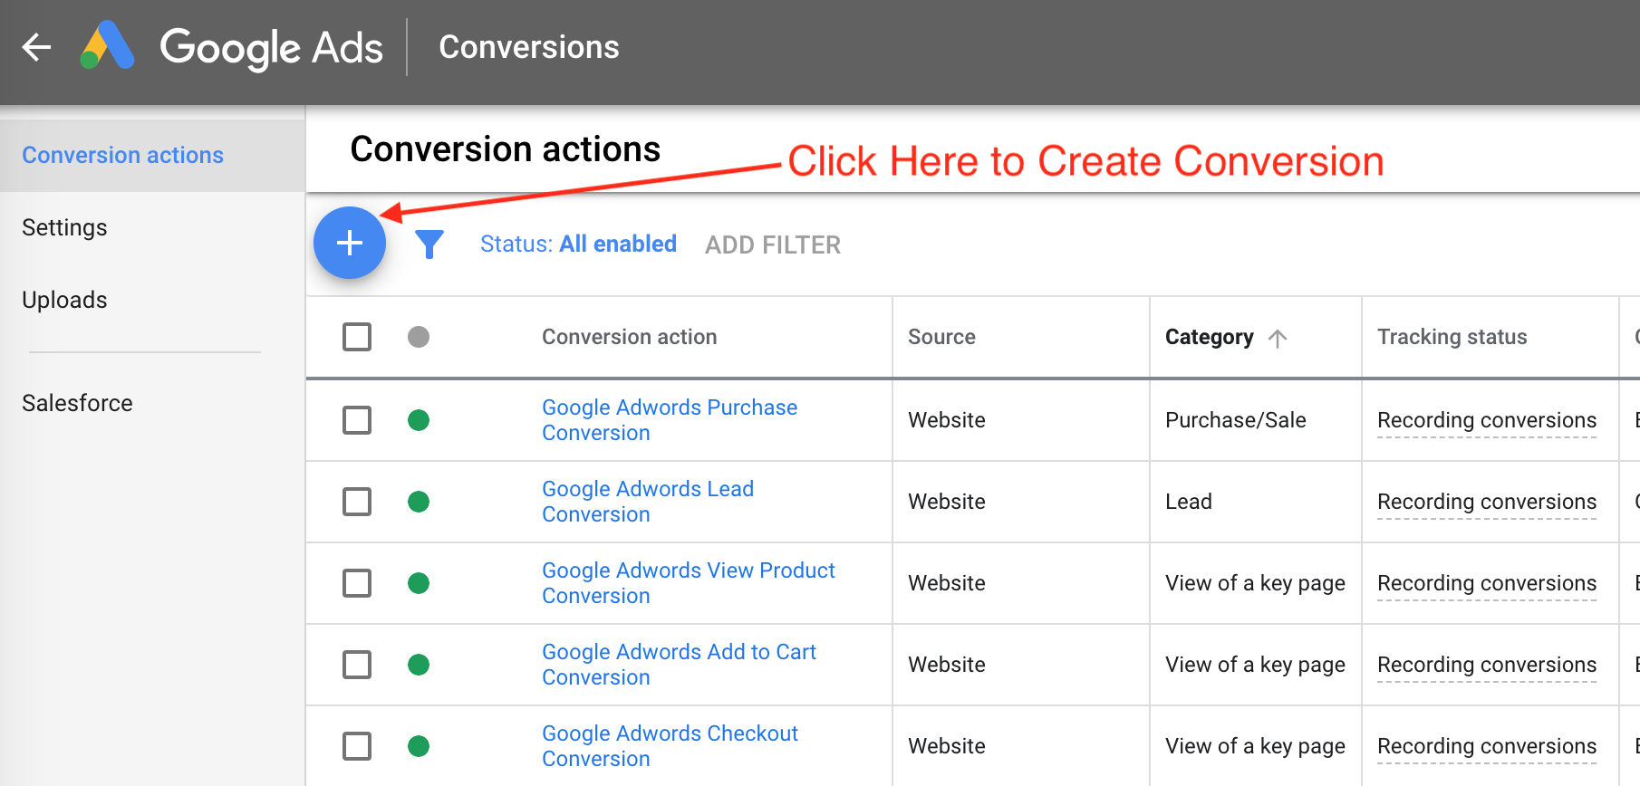Click the Website source cell in Add to Cart row
Screen dimensions: 1640x786
click(x=946, y=665)
